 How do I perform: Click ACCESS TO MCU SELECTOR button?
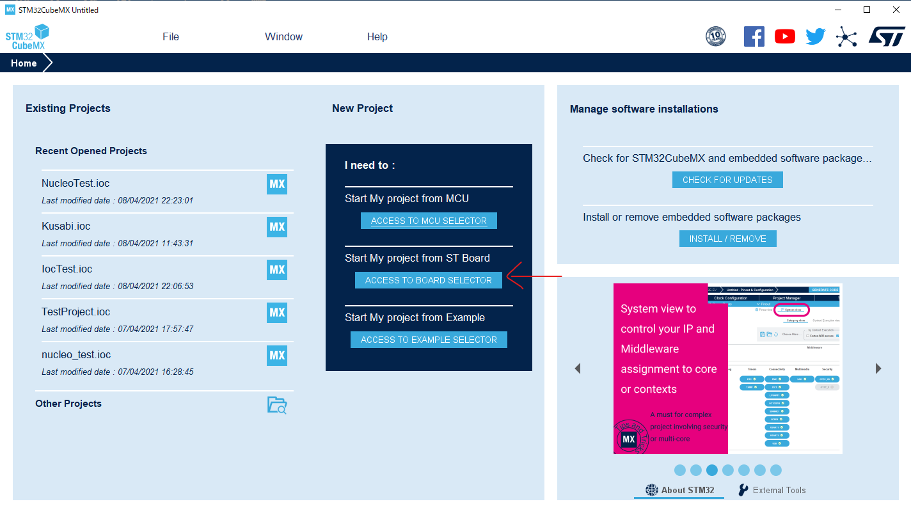pyautogui.click(x=429, y=221)
